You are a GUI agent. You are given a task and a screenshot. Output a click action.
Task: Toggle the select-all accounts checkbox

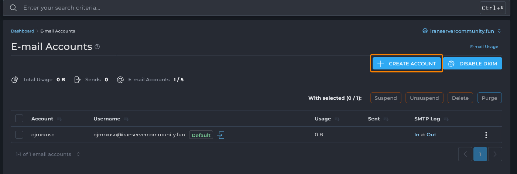point(19,119)
